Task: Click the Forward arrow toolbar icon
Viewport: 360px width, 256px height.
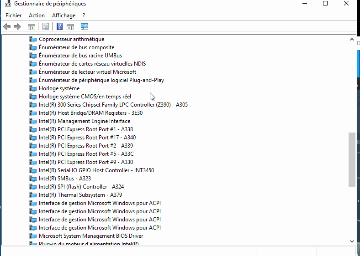Action: [x=17, y=27]
